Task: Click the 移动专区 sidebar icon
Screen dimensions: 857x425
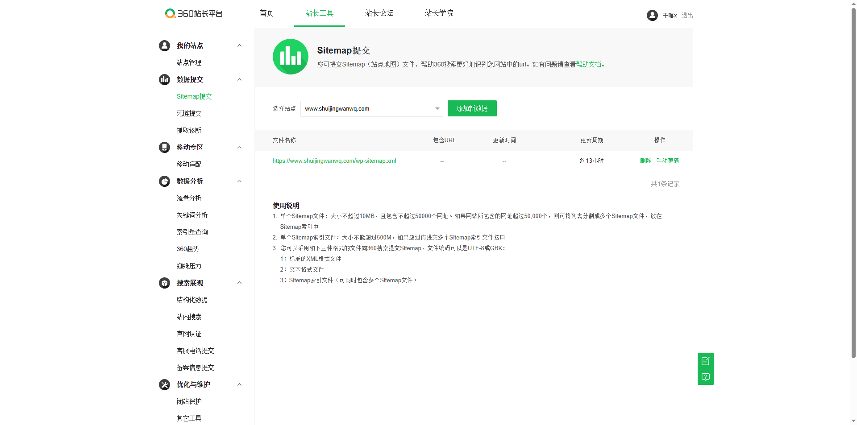Action: point(164,147)
